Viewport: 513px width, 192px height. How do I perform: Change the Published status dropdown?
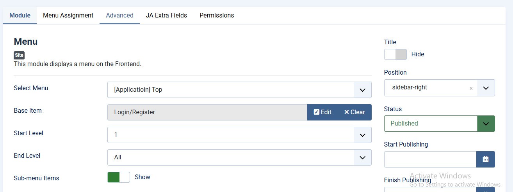[486, 124]
